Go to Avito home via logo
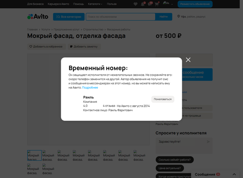 click(x=37, y=16)
